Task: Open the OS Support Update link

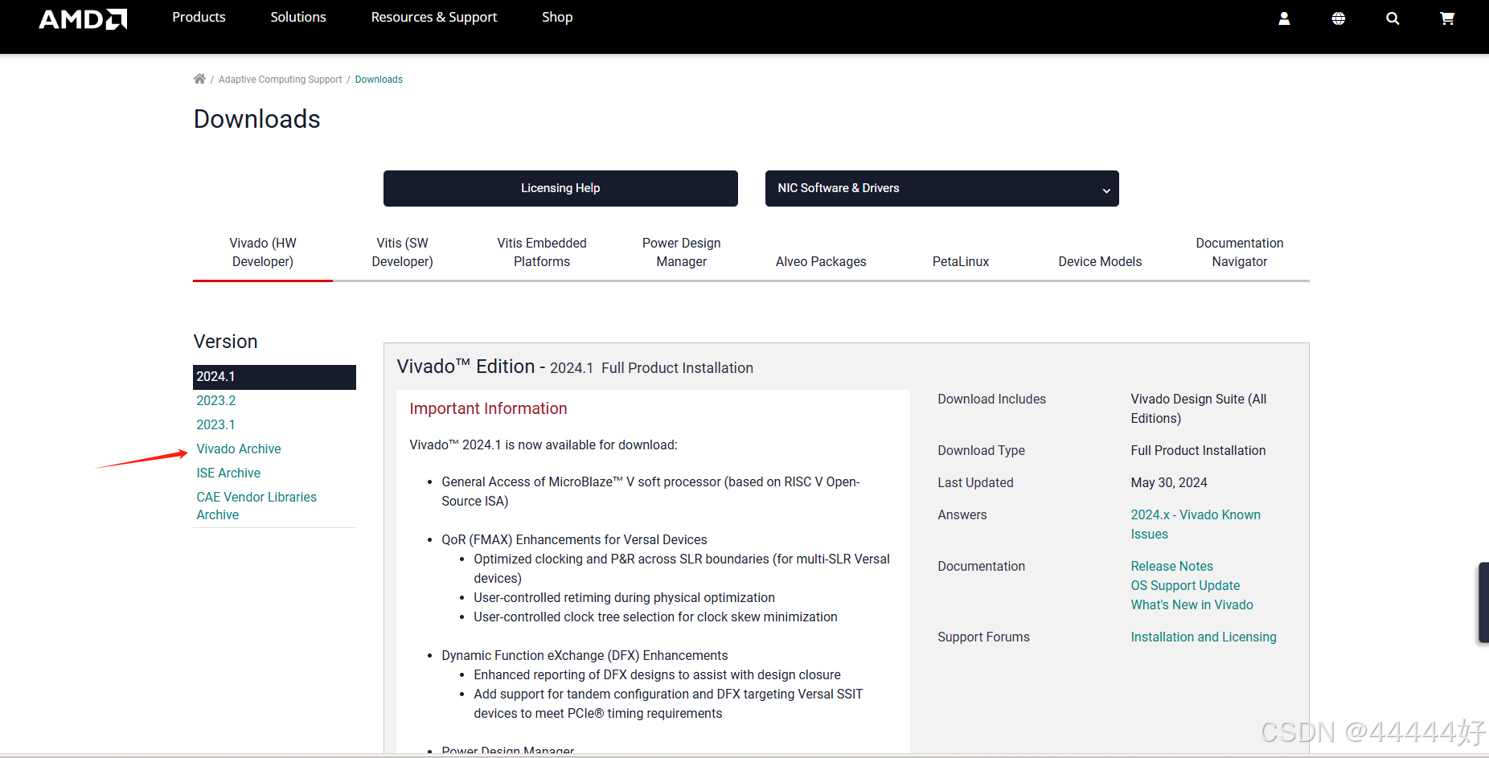Action: click(1185, 585)
